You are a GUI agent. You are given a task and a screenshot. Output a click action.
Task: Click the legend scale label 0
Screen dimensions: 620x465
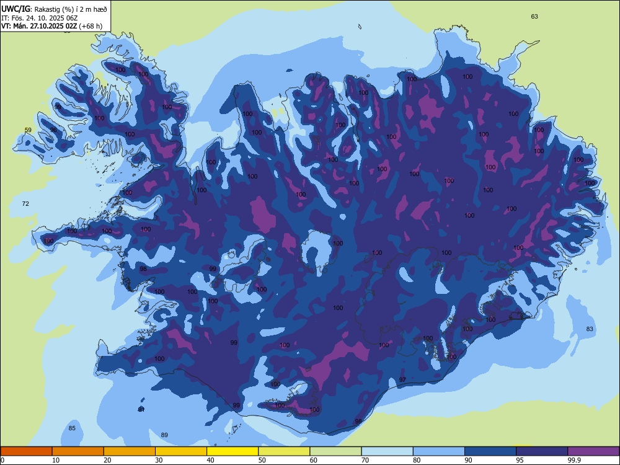[x=2, y=460]
